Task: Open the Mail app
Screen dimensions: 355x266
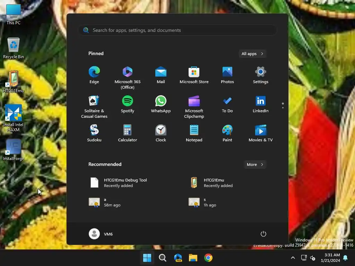Action: point(161,75)
